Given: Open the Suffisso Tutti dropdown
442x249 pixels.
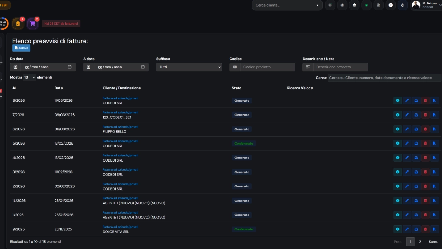Looking at the screenshot, I should click(189, 67).
